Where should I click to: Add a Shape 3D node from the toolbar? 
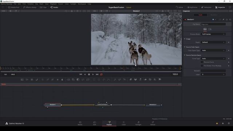135,80
